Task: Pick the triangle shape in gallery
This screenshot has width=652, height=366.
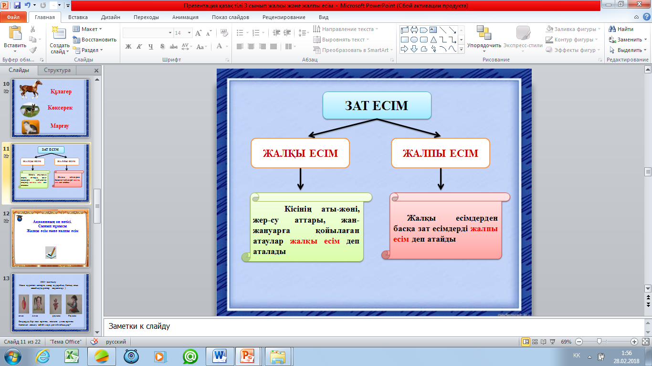Action: (433, 39)
